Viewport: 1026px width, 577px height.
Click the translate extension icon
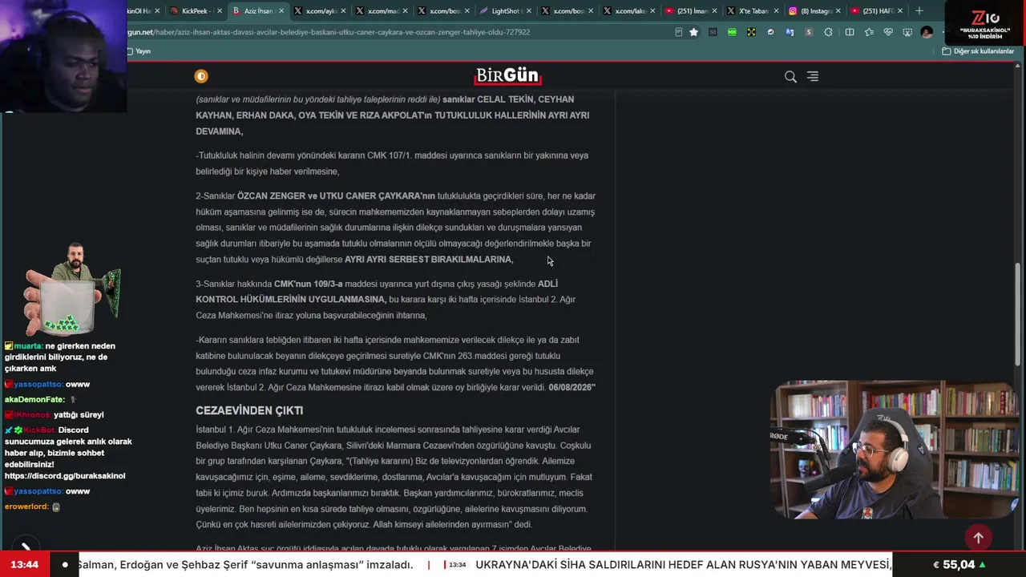pyautogui.click(x=790, y=32)
